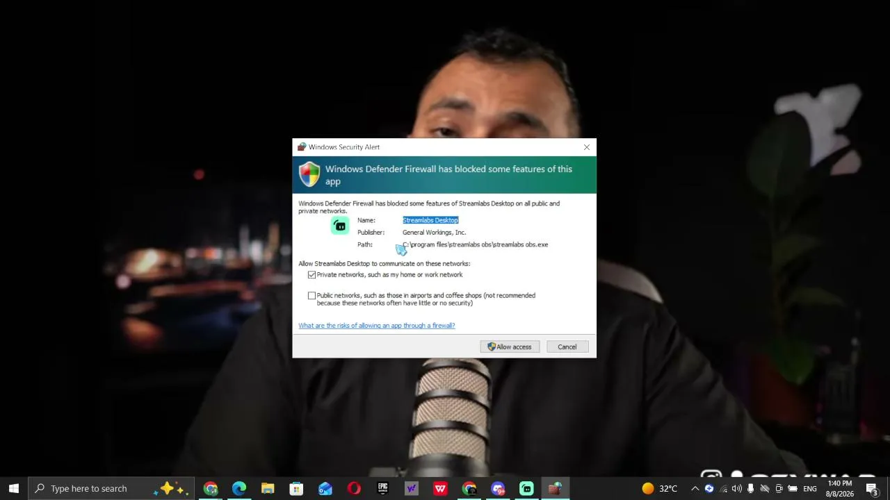Open the 32°C weather widget
Screen dimensions: 890x500
[x=659, y=488]
